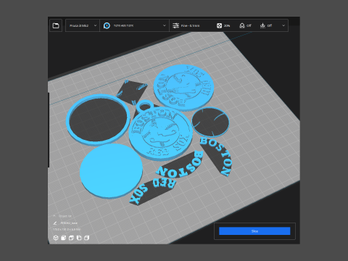Switch to top view cube icon

pyautogui.click(x=71, y=238)
